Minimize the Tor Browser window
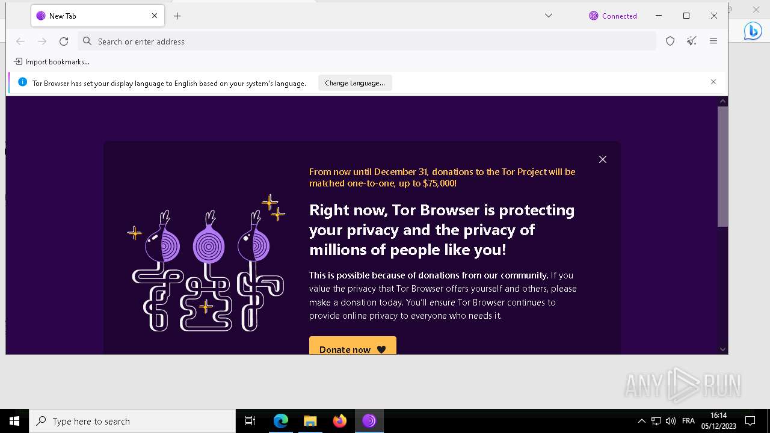The image size is (770, 433). click(659, 16)
